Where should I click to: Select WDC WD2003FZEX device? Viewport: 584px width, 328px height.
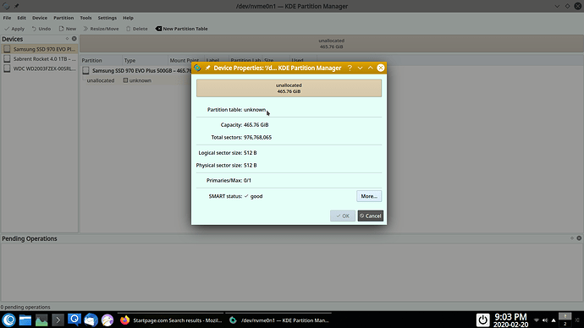point(40,68)
